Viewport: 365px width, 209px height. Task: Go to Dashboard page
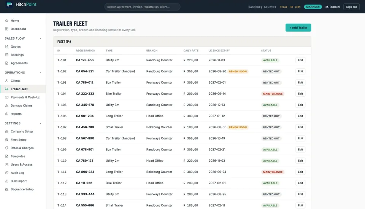coord(23,29)
